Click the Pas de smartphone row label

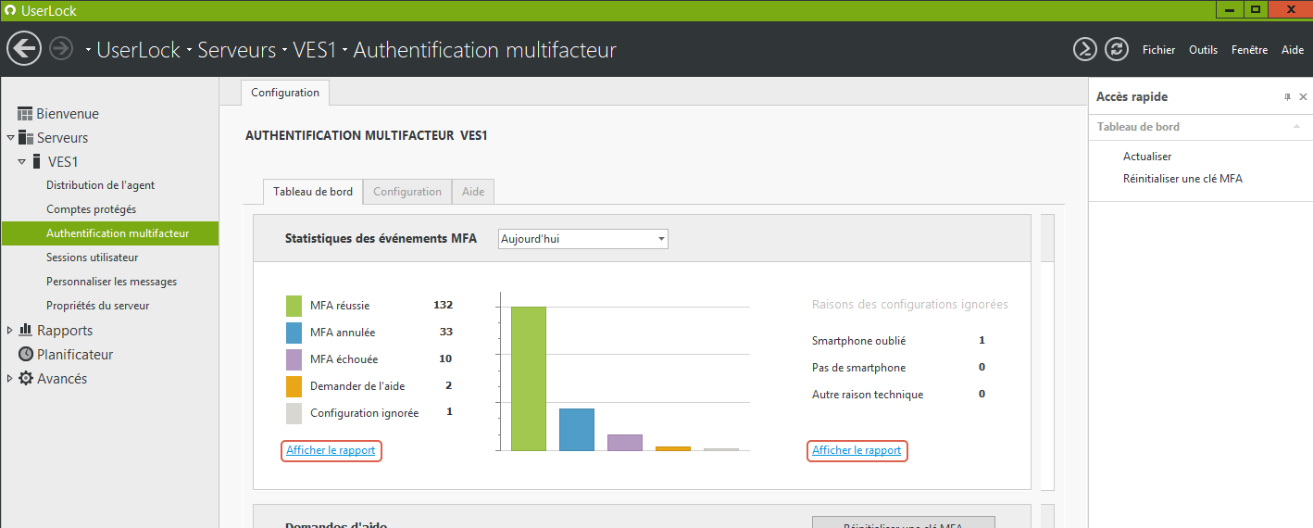(x=858, y=368)
